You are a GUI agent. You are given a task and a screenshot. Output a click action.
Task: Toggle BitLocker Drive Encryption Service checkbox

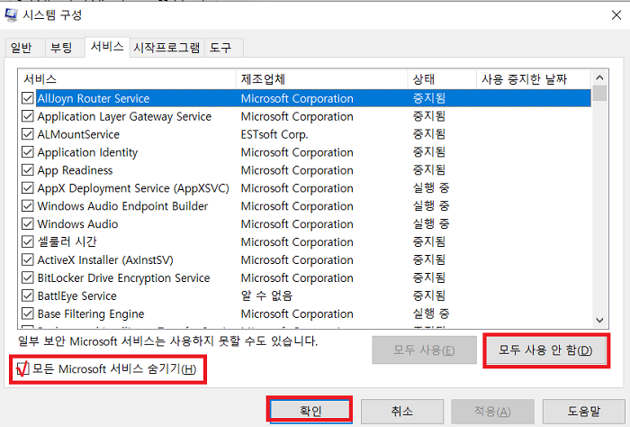click(28, 277)
